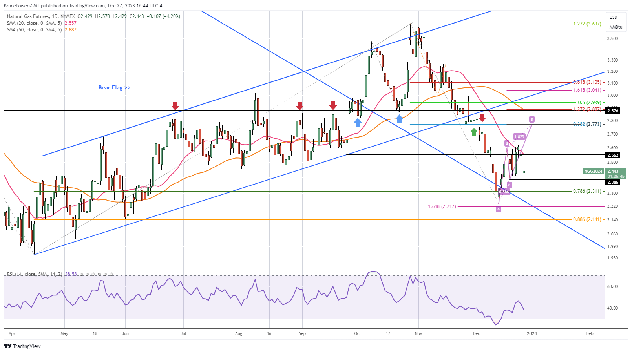Select the blue up arrow at start of October
This screenshot has height=353, width=632.
tap(358, 122)
